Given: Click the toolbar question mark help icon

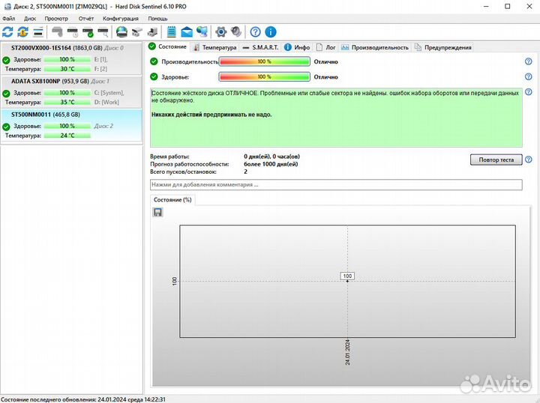Looking at the screenshot, I should pyautogui.click(x=255, y=31).
